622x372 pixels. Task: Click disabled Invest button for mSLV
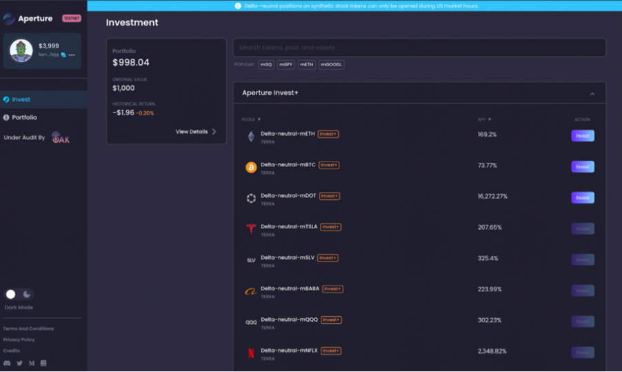tap(583, 260)
